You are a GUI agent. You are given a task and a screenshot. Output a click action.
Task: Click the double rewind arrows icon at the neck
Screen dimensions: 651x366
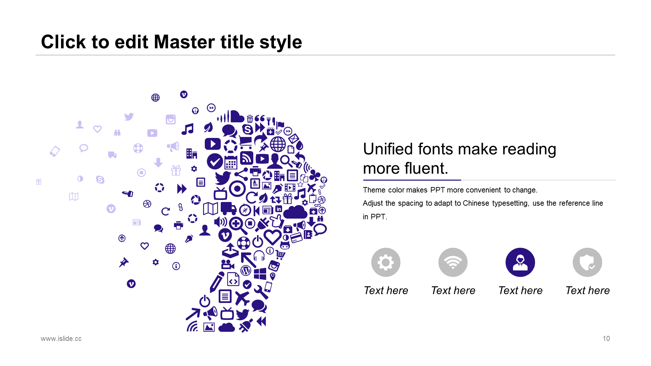(261, 321)
